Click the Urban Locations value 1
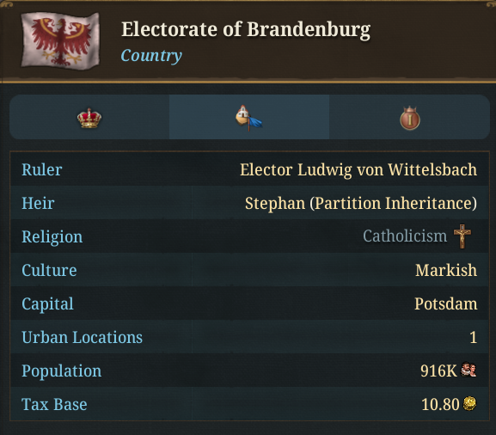This screenshot has height=435, width=496. (474, 337)
